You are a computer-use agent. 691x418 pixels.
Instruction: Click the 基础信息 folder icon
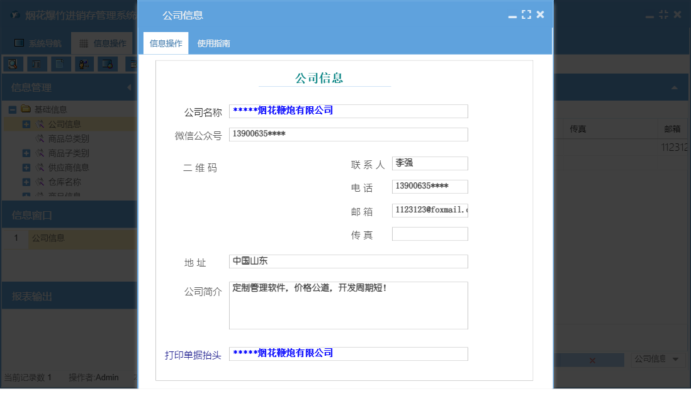(x=26, y=109)
